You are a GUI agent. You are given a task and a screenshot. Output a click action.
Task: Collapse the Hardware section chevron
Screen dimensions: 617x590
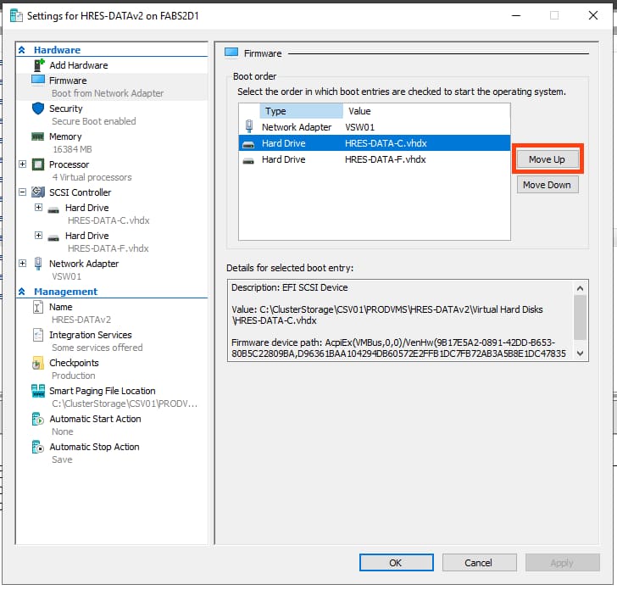(x=22, y=50)
